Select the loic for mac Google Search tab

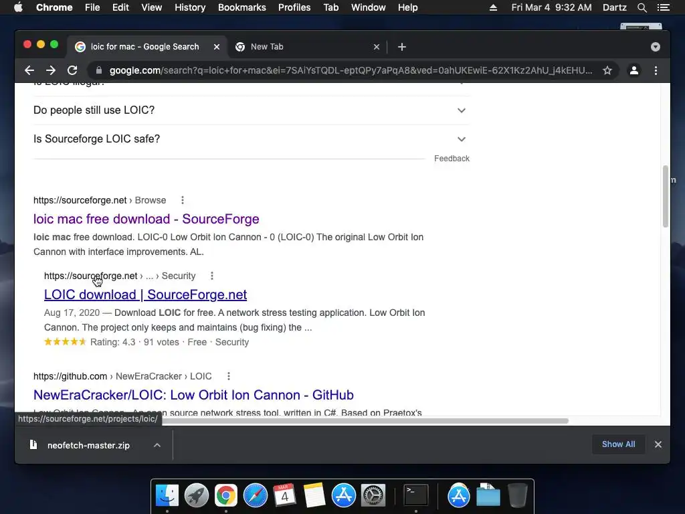coord(146,47)
